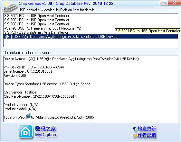181x142 pixels.
Task: Click the USB flash drive app icon
Action: (x=9, y=6)
